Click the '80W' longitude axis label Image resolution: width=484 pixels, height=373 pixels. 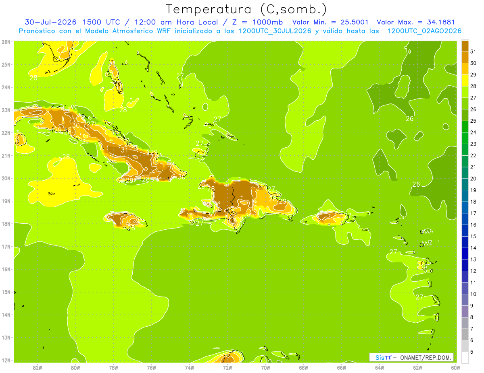(x=75, y=367)
